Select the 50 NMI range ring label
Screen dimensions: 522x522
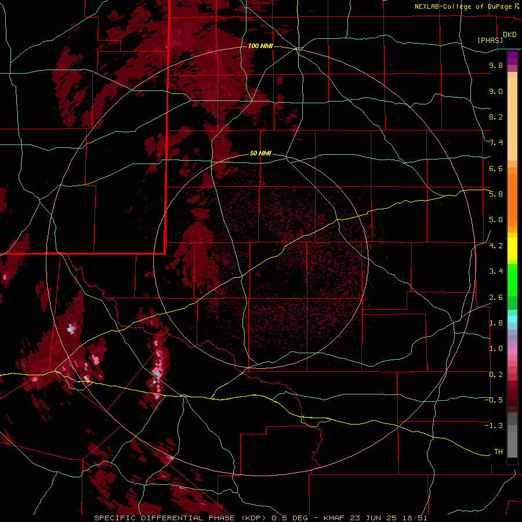pyautogui.click(x=260, y=153)
